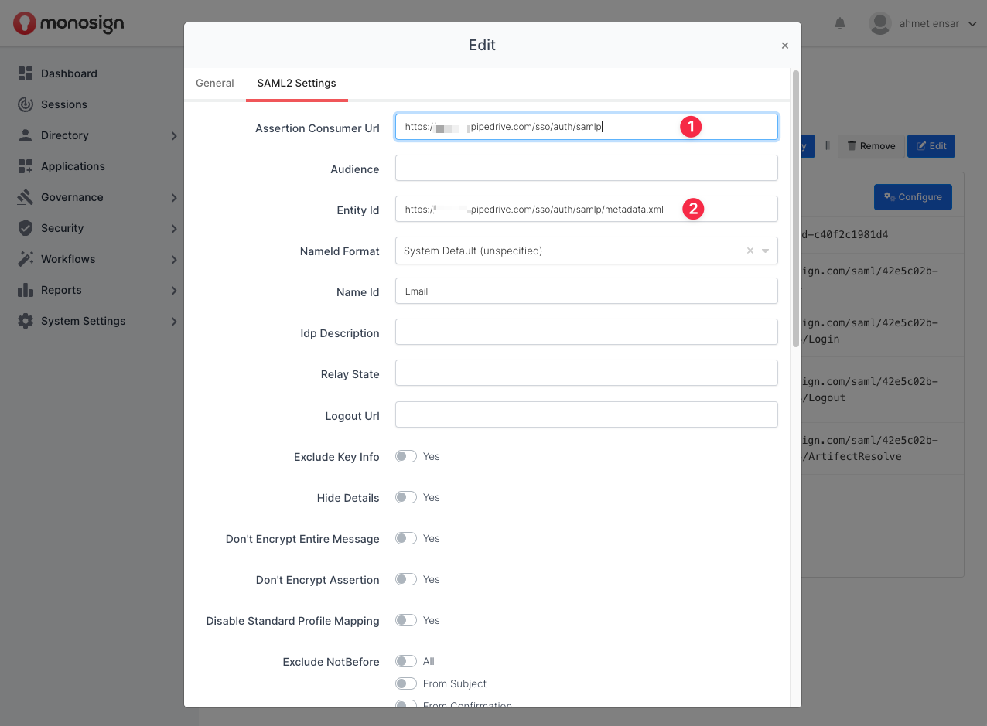
Task: Click the Dashboard icon in sidebar
Action: (26, 73)
